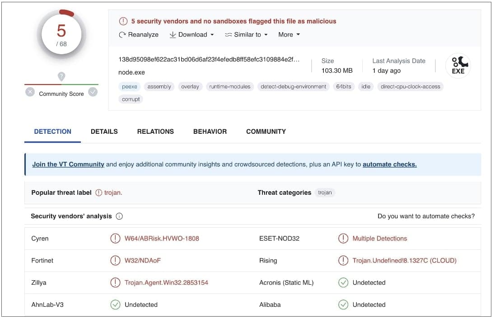
Task: Open the Behavior tab
Action: [x=210, y=131]
